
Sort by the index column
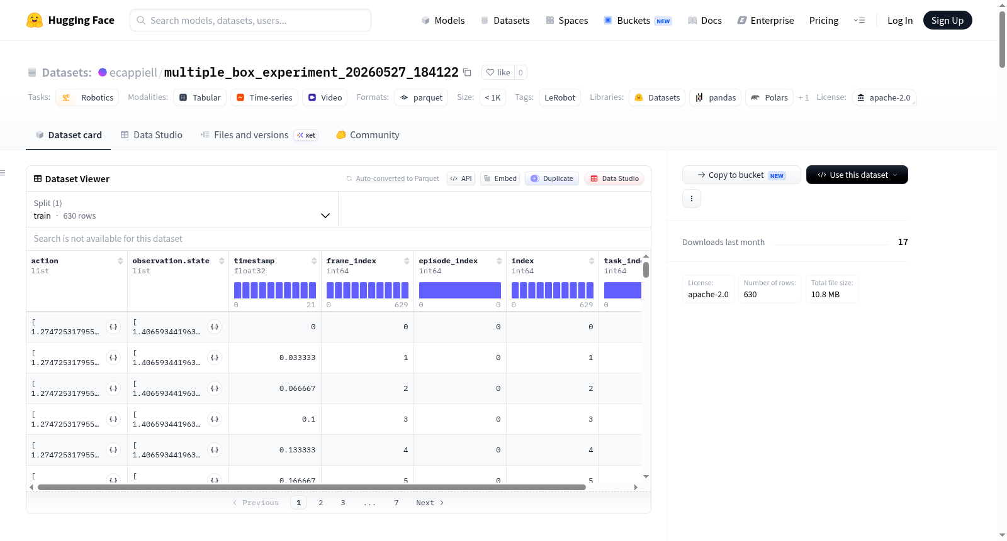click(x=592, y=261)
